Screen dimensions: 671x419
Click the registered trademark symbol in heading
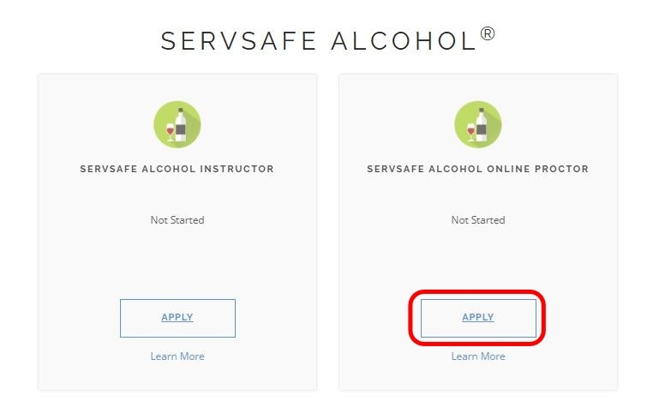coord(488,34)
